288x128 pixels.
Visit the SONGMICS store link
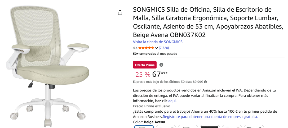[x=158, y=42]
